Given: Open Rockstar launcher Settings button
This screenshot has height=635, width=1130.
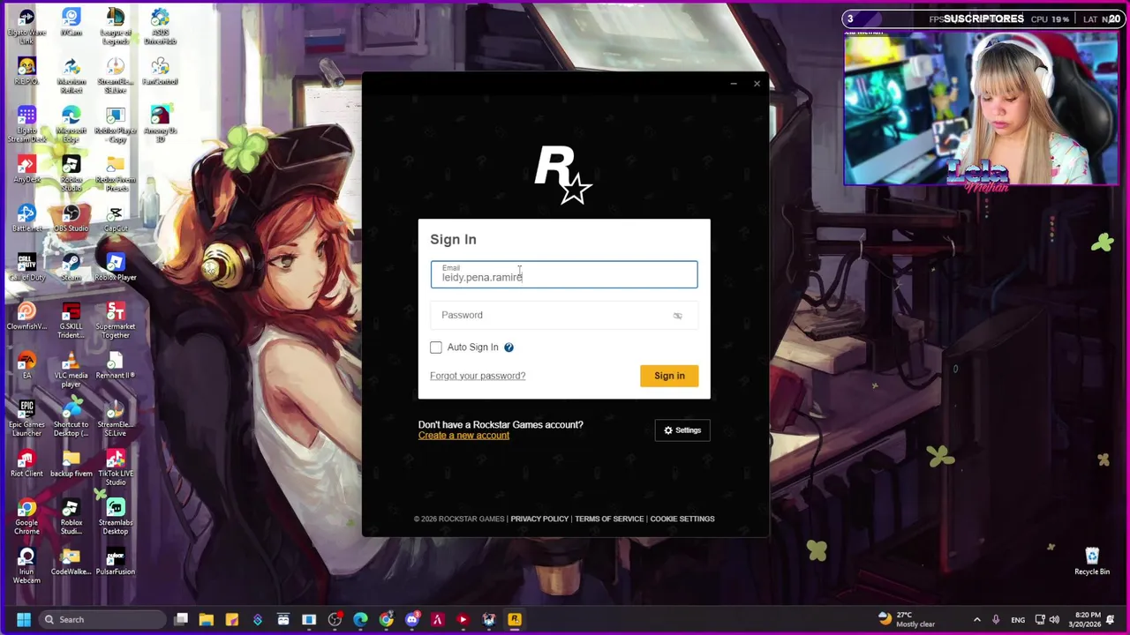Looking at the screenshot, I should [x=682, y=430].
